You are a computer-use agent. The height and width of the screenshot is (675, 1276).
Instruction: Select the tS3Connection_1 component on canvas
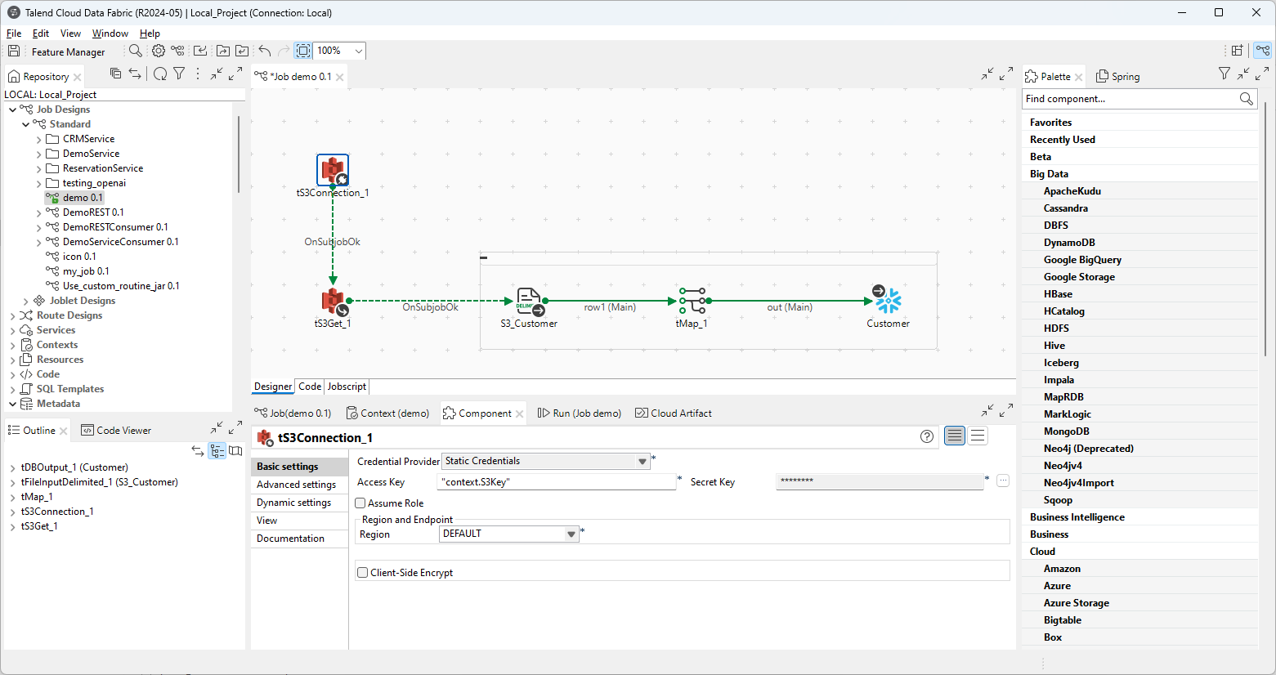coord(333,170)
